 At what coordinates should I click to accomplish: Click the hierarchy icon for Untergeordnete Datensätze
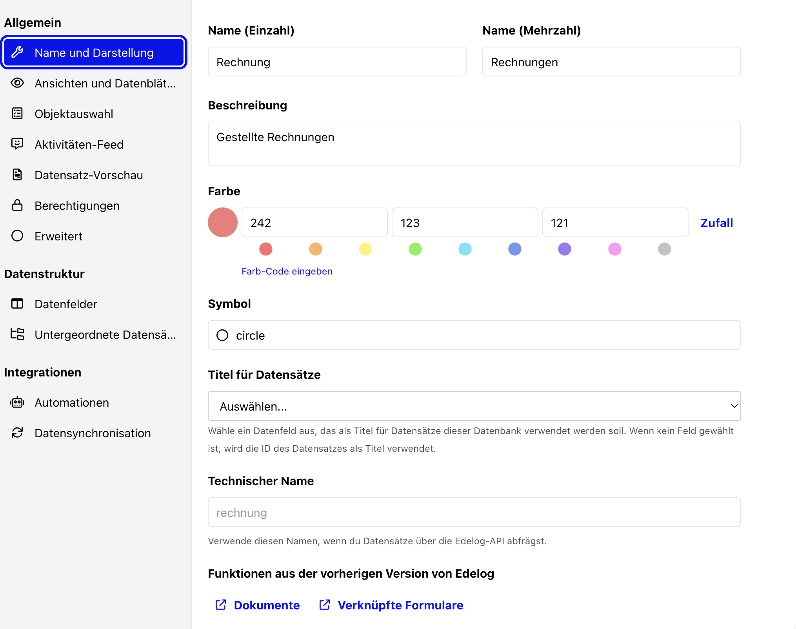[x=17, y=334]
